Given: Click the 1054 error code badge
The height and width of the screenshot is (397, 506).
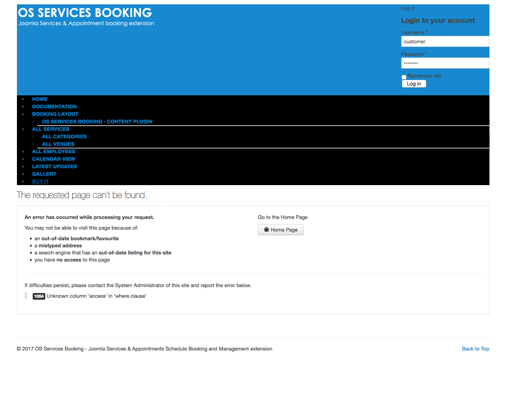Looking at the screenshot, I should [x=39, y=296].
